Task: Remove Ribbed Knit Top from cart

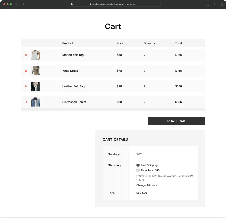Action: click(26, 55)
